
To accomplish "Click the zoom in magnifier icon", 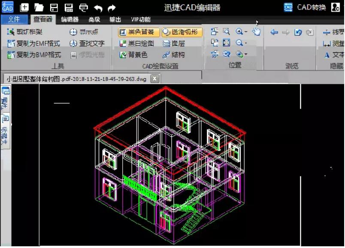I will (x=239, y=32).
